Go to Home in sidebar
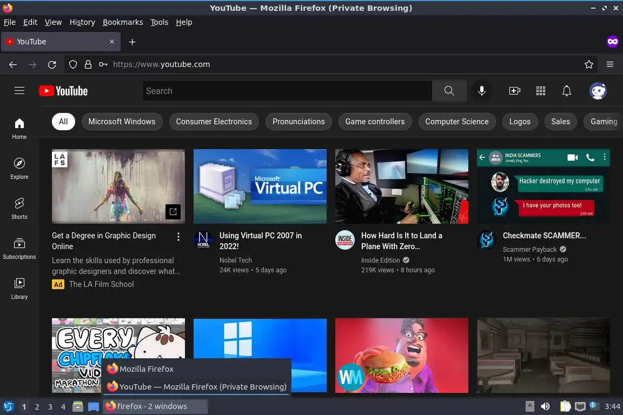 coord(19,129)
